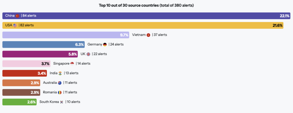Click the 'Vietnam' country name
This screenshot has height=113, width=293.
click(x=139, y=35)
